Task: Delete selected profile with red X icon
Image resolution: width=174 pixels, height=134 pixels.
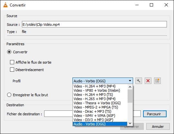Action: [148, 81]
